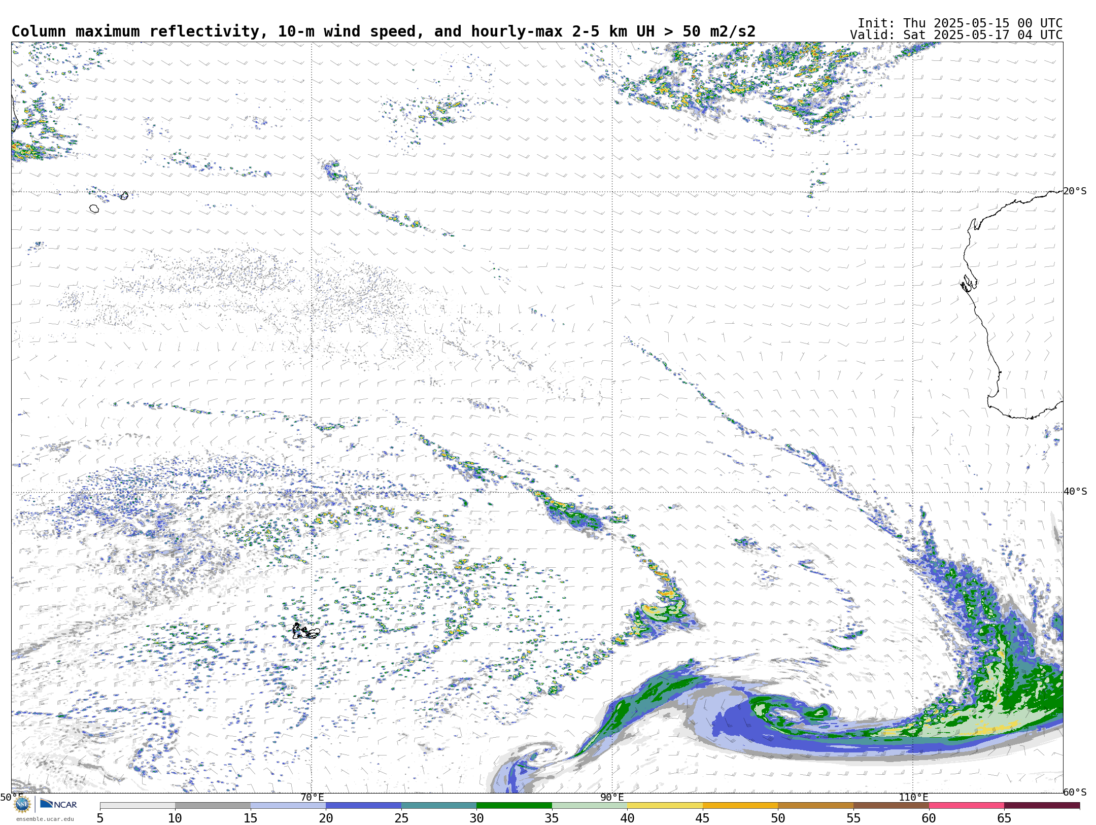Click the "40°S" latitude label
This screenshot has width=1096, height=825.
click(1075, 492)
